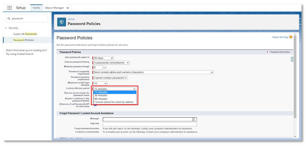This screenshot has height=146, width=306.
Task: Open the Object Manager tab
Action: click(54, 8)
